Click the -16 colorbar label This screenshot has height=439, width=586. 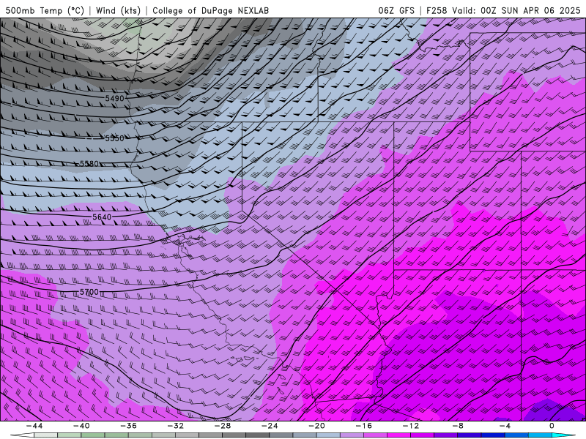pyautogui.click(x=363, y=426)
